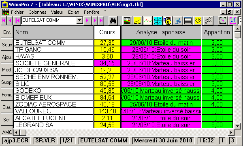Click the padlock icon in toolbar
The width and height of the screenshot is (243, 146).
168,21
